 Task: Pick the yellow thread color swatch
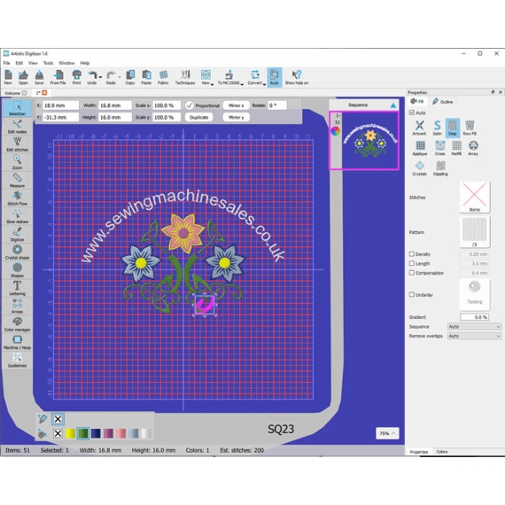tap(70, 433)
